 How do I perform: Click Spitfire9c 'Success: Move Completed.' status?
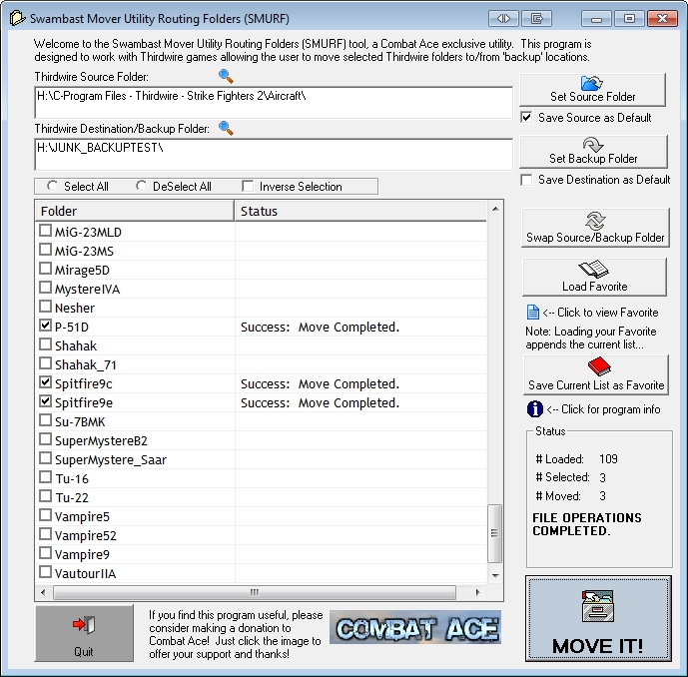click(x=320, y=384)
